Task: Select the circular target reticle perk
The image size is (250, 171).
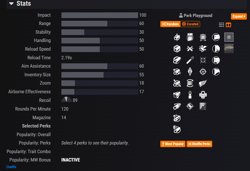Action: pyautogui.click(x=203, y=71)
